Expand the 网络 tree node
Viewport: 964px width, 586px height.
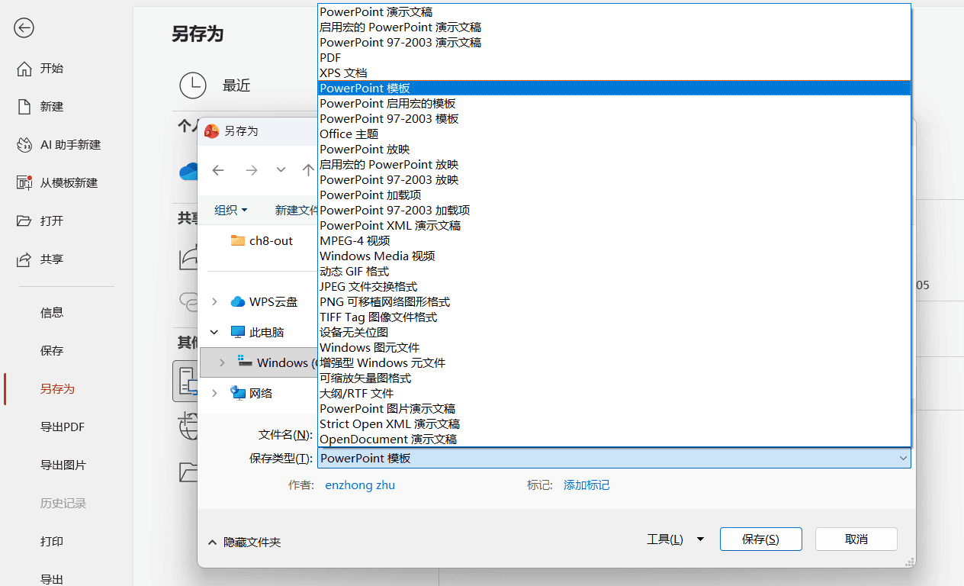click(x=214, y=393)
